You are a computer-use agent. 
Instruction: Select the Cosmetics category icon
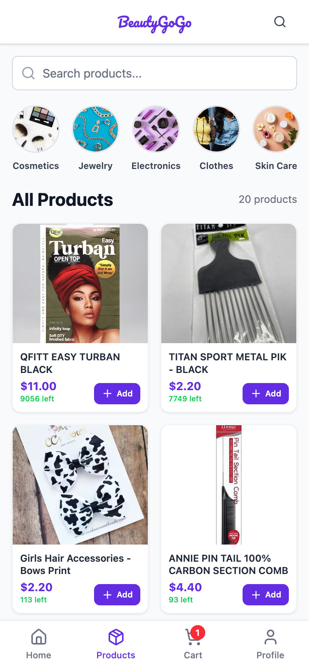tap(35, 129)
